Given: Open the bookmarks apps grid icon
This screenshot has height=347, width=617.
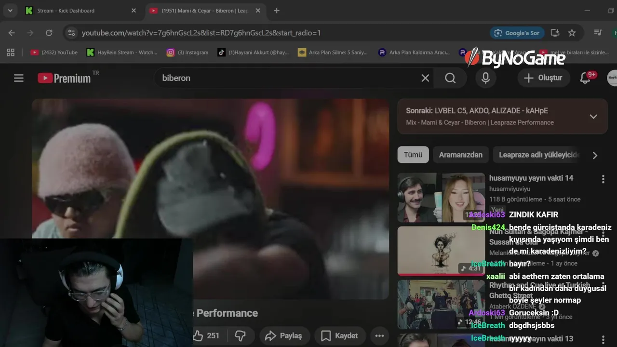Looking at the screenshot, I should pos(11,53).
